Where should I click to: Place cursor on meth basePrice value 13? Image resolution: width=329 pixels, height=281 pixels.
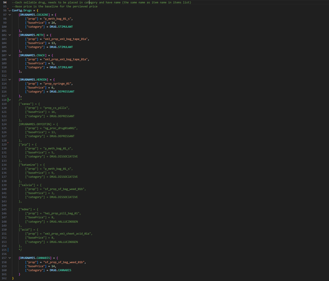pyautogui.click(x=53, y=43)
